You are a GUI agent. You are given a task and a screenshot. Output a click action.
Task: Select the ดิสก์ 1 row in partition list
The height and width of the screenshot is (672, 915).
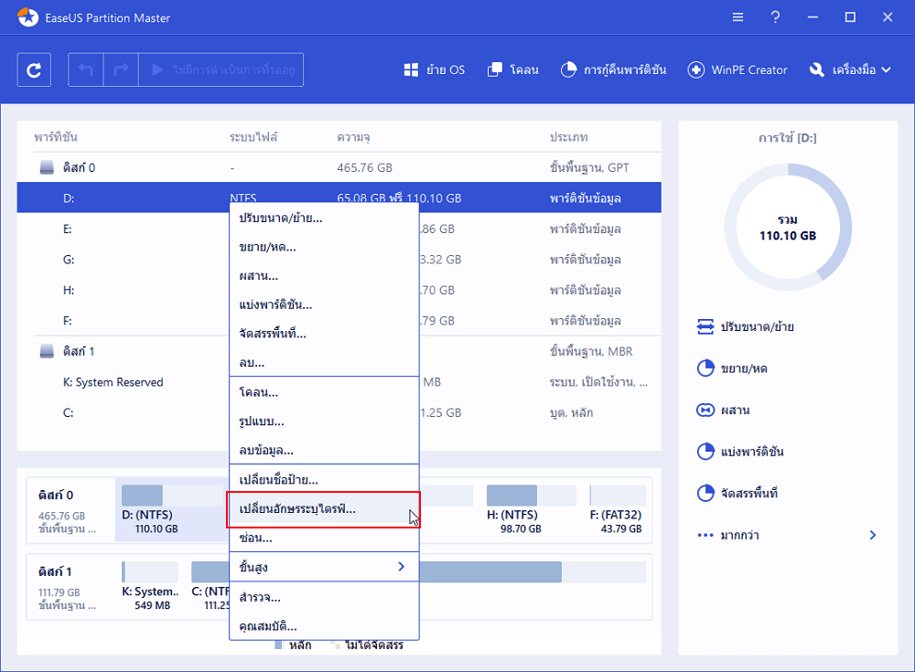click(x=339, y=351)
